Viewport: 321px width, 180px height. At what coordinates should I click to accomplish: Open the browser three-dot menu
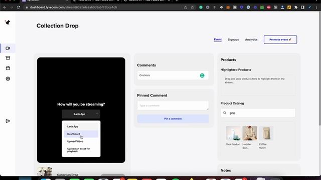click(316, 7)
